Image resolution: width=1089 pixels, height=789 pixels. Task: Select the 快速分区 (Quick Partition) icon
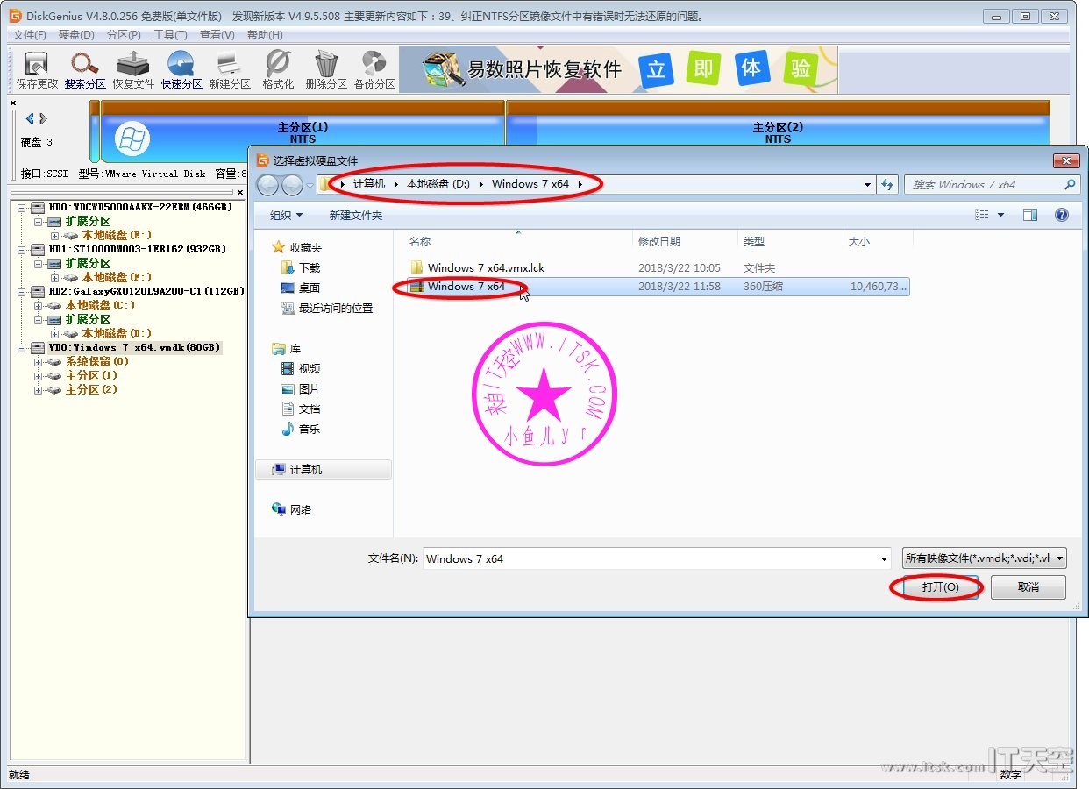(x=181, y=70)
